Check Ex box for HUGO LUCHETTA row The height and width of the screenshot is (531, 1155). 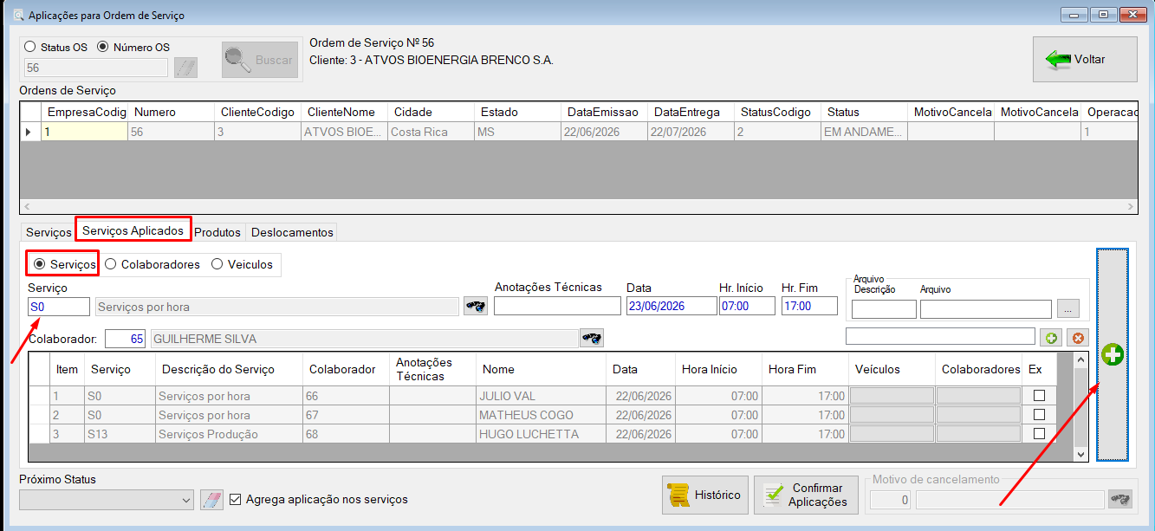pos(1040,434)
